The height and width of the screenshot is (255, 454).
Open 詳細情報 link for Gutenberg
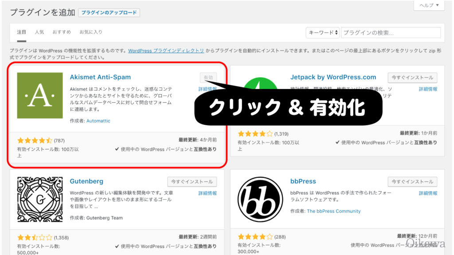click(207, 193)
